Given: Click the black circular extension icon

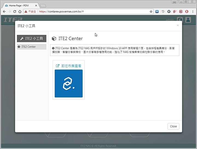Looking at the screenshot, I should click(169, 11).
